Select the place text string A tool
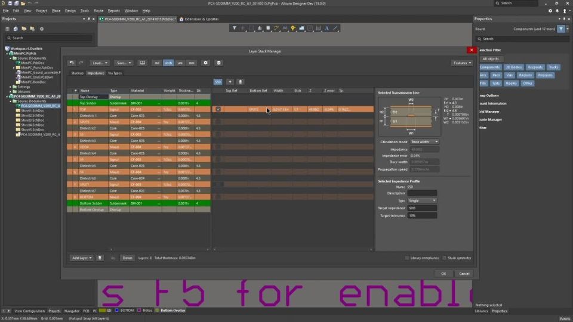The image size is (573, 322). click(x=326, y=28)
